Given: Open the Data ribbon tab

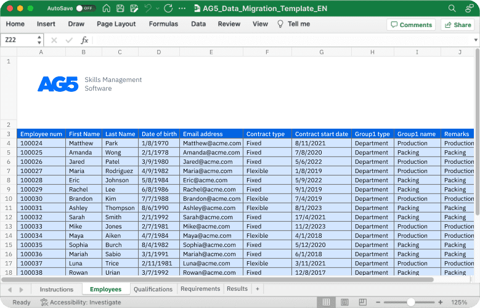Looking at the screenshot, I should tap(198, 24).
